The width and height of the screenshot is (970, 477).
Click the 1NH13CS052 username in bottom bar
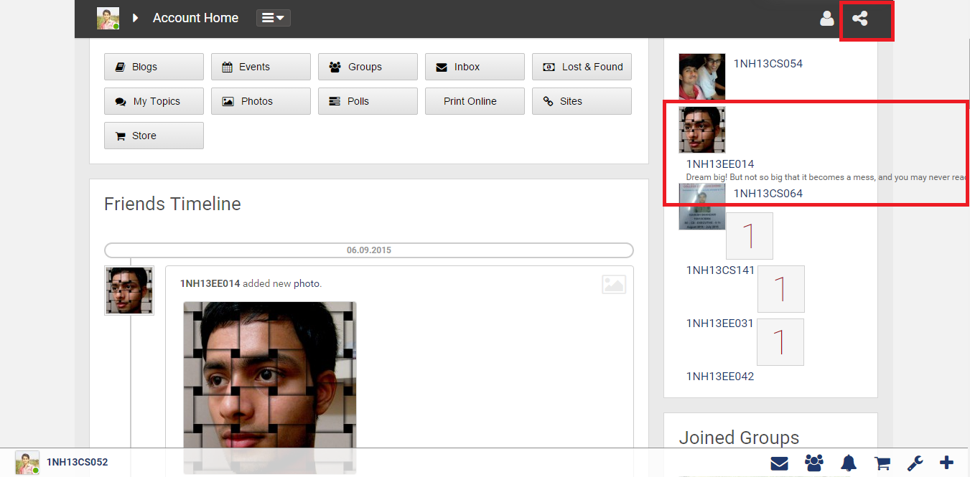pos(77,462)
